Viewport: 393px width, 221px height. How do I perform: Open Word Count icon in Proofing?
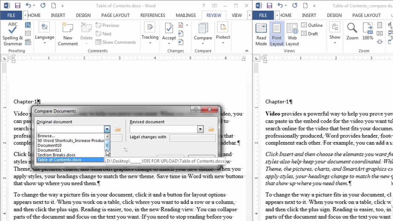tap(28, 42)
